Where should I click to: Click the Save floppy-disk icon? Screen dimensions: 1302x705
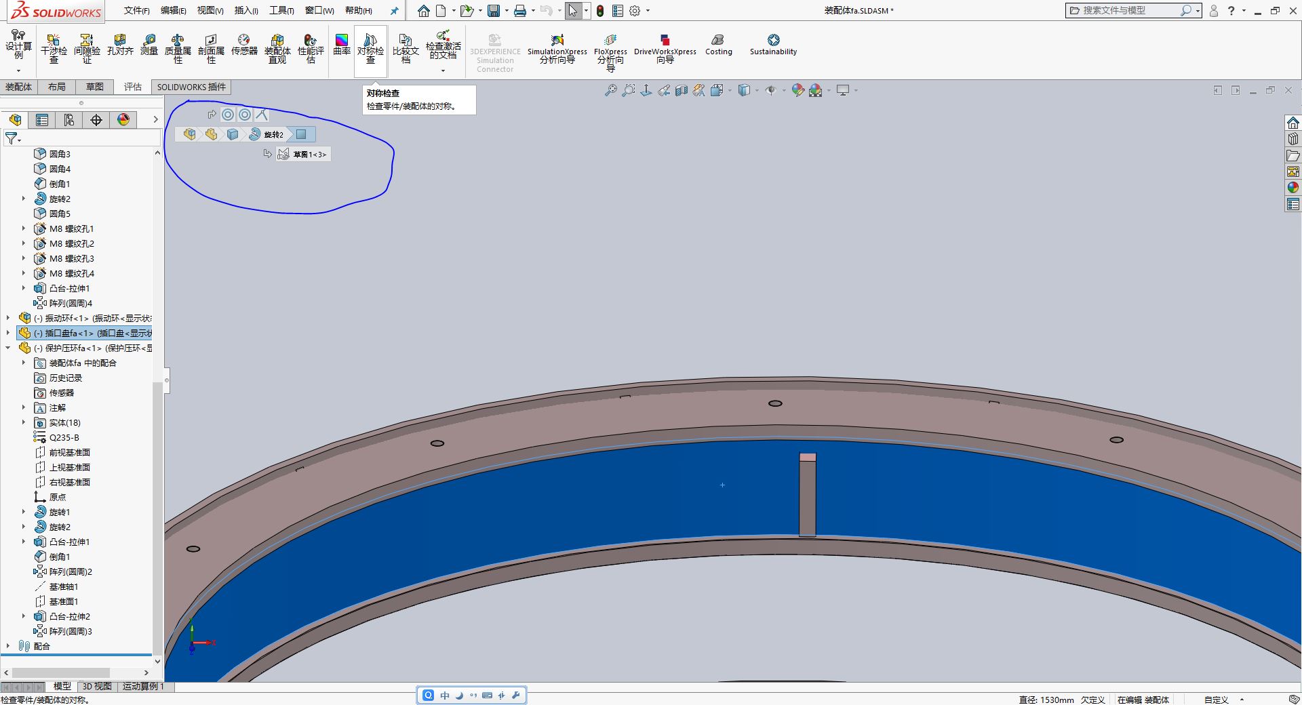[494, 11]
